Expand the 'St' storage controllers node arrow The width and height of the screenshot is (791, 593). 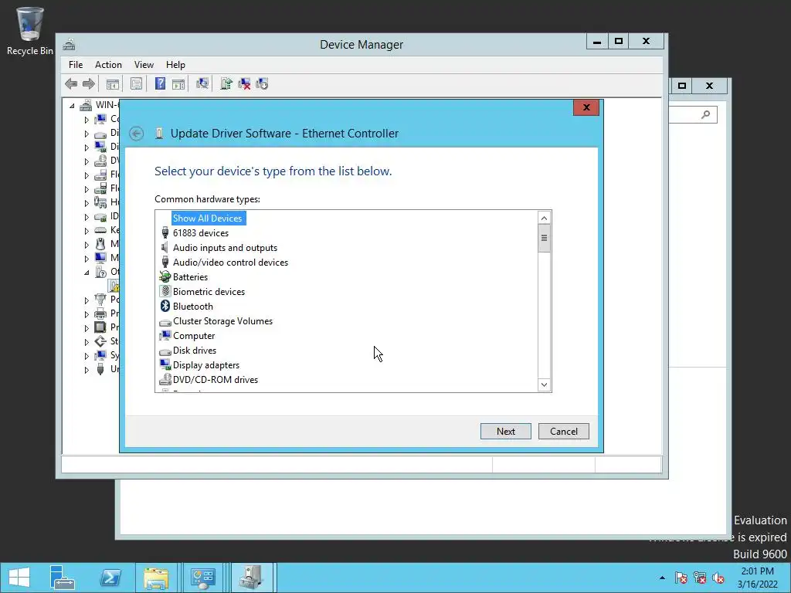click(87, 342)
